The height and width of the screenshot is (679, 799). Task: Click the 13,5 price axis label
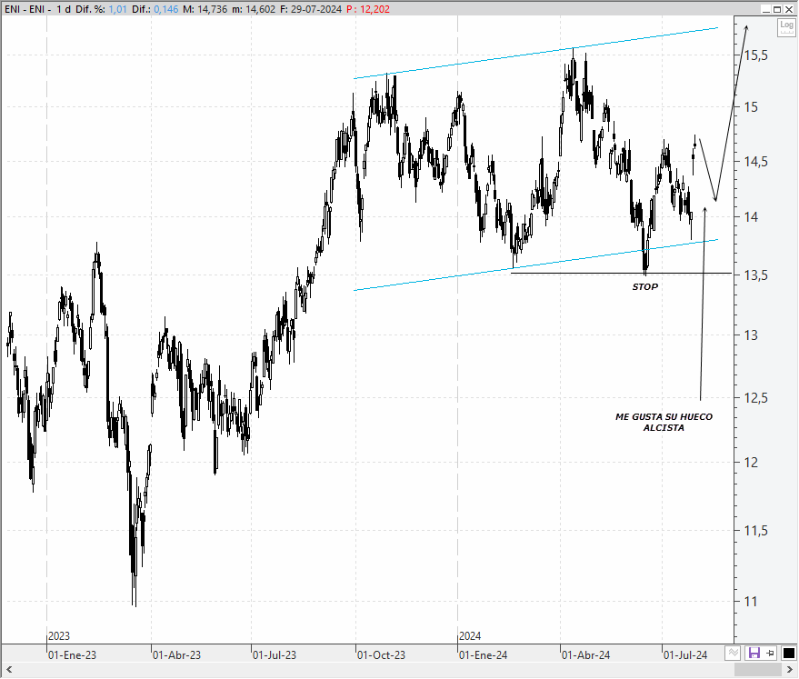(x=756, y=275)
